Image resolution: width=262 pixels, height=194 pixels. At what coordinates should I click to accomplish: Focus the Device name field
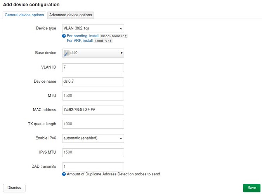click(x=93, y=81)
